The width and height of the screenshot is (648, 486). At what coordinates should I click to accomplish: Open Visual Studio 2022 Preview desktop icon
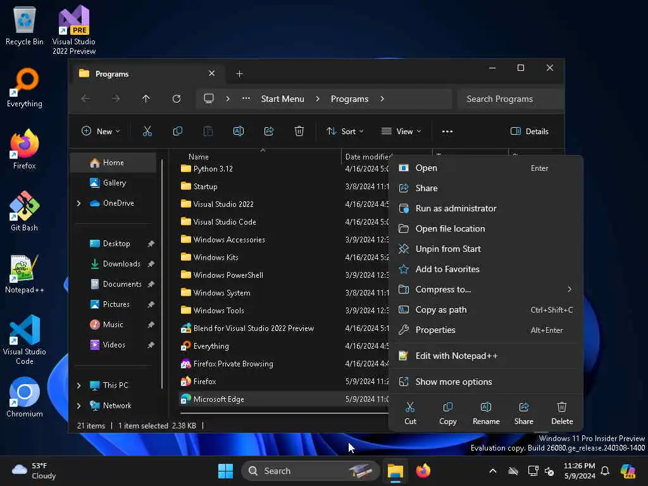[74, 30]
